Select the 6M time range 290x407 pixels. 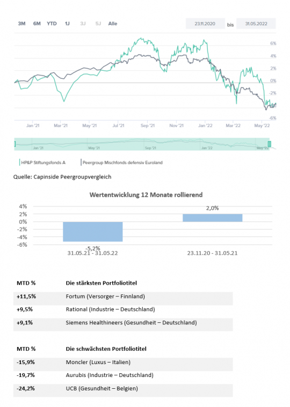(37, 24)
